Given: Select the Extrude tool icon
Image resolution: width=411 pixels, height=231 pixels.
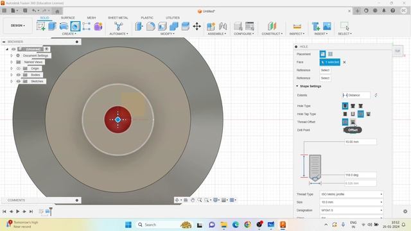Looking at the screenshot, I should click(x=52, y=26).
